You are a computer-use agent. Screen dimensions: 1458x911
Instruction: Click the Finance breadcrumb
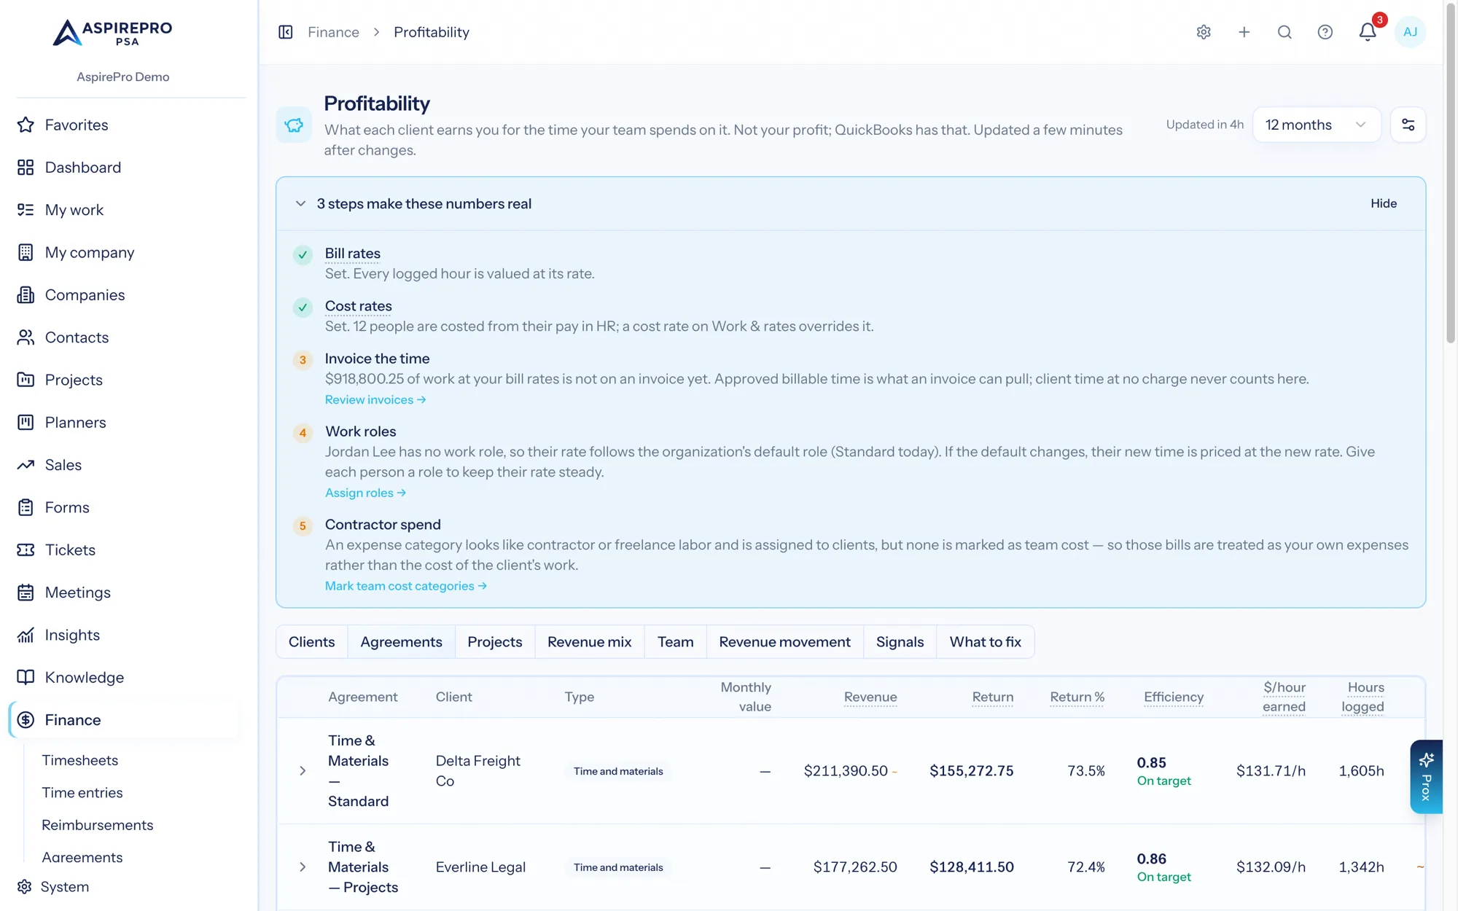pos(333,32)
